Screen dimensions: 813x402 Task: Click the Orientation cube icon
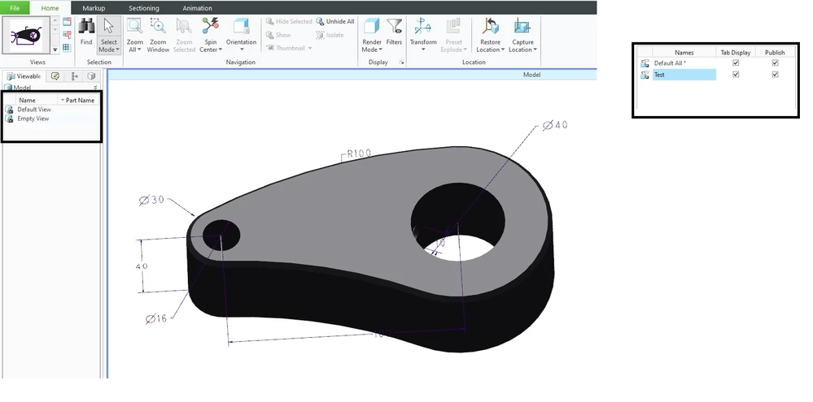click(x=241, y=26)
